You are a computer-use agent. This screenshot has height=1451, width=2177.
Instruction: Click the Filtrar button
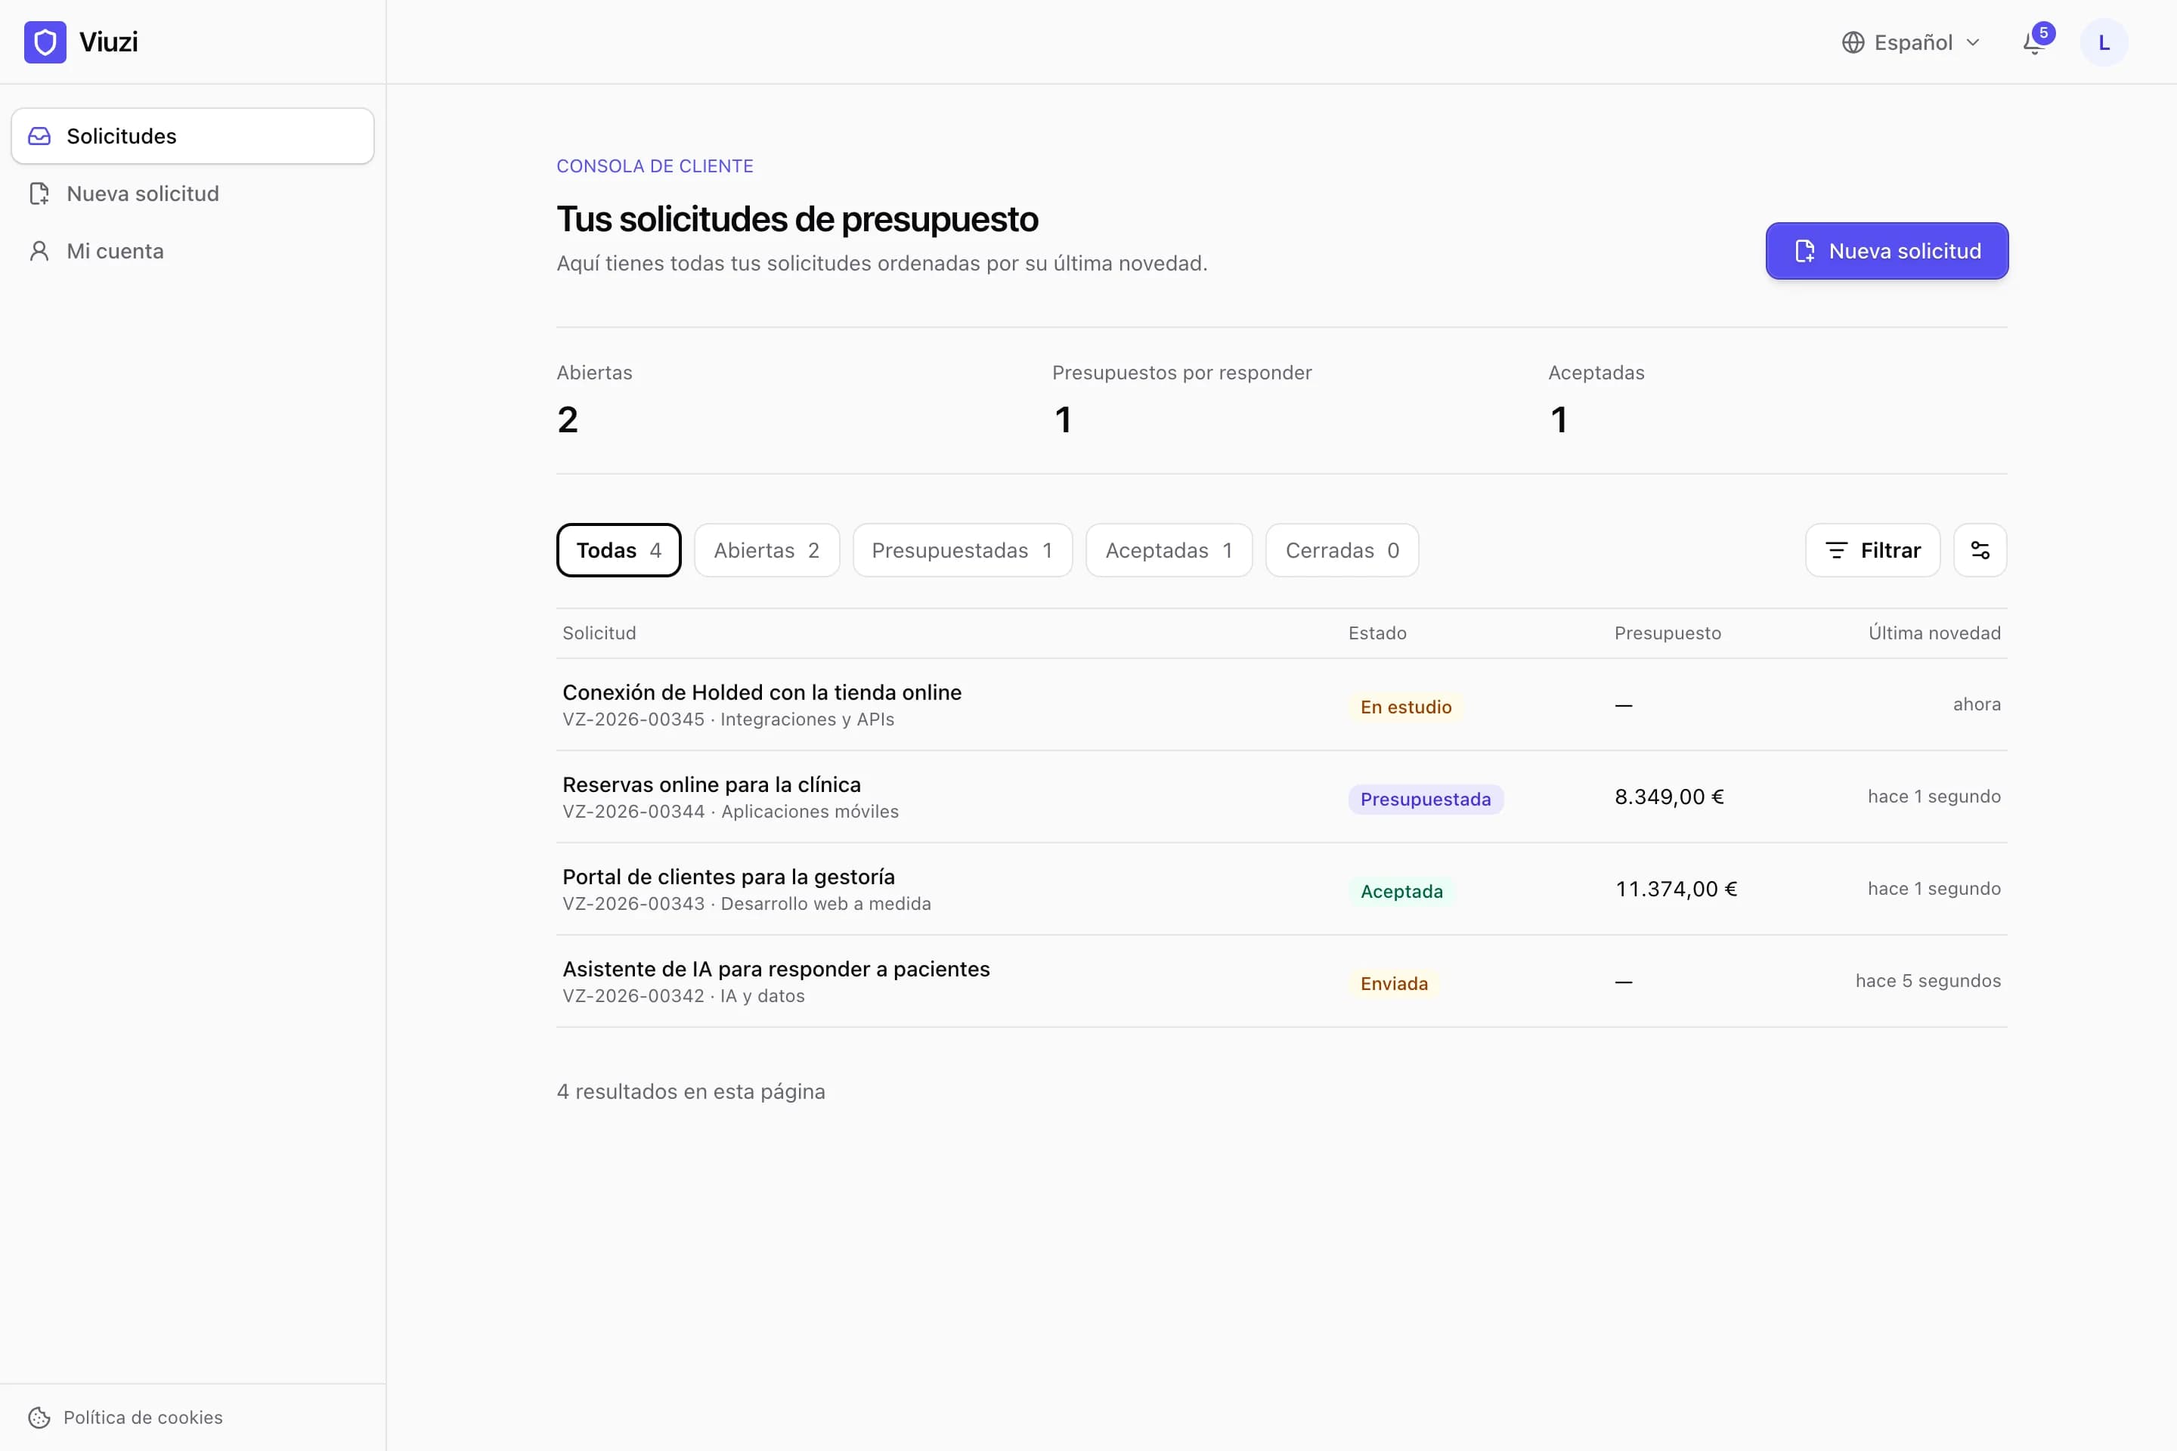[1872, 551]
